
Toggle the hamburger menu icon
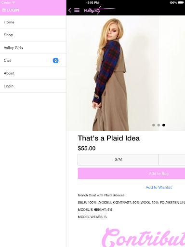pos(77,10)
